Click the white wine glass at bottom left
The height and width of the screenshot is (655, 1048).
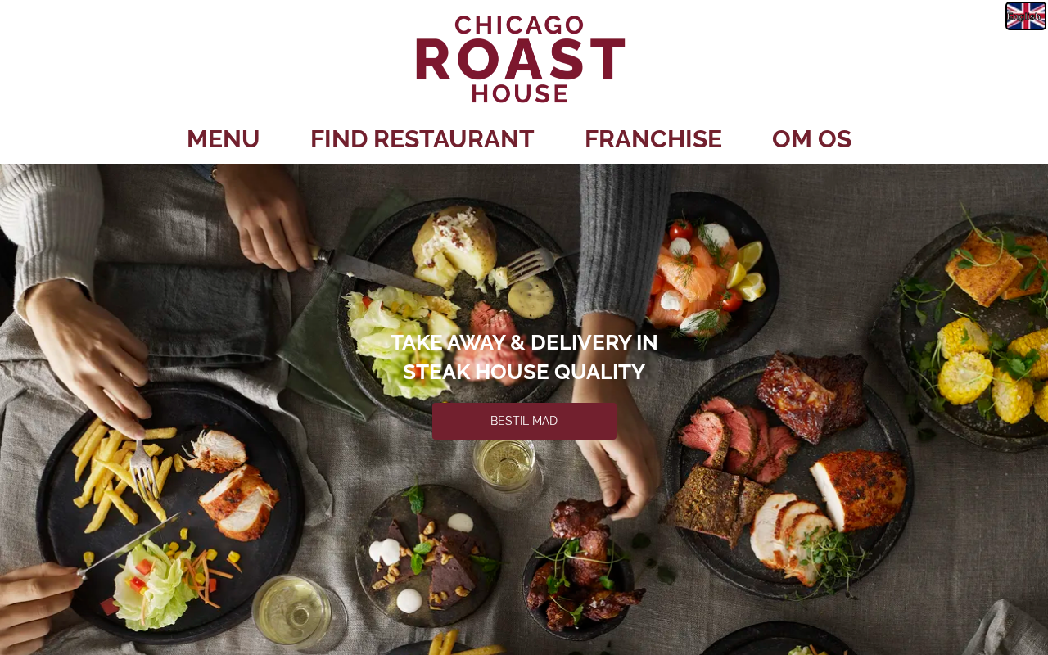[292, 612]
